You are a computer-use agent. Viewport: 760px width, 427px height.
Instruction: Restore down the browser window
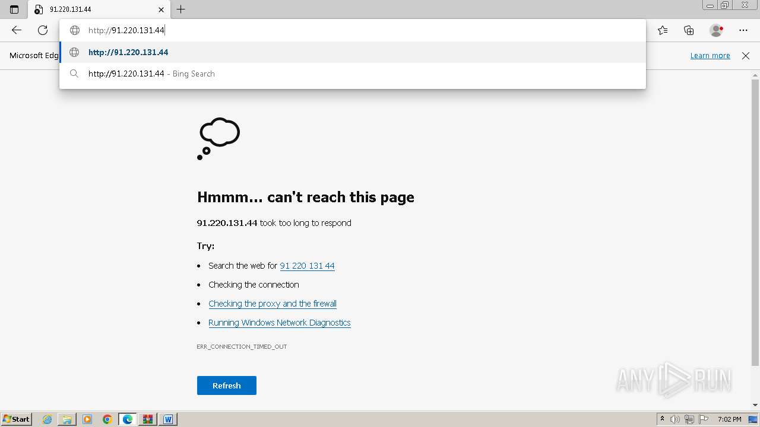click(x=725, y=5)
